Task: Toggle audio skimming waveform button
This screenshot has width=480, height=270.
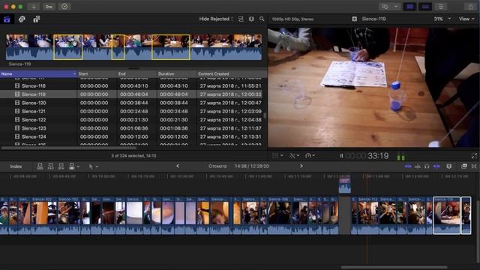Action: (x=418, y=166)
